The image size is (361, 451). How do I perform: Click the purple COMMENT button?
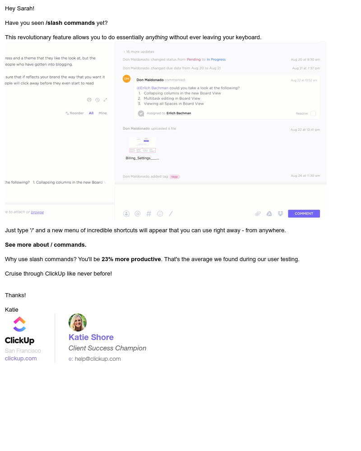point(304,214)
